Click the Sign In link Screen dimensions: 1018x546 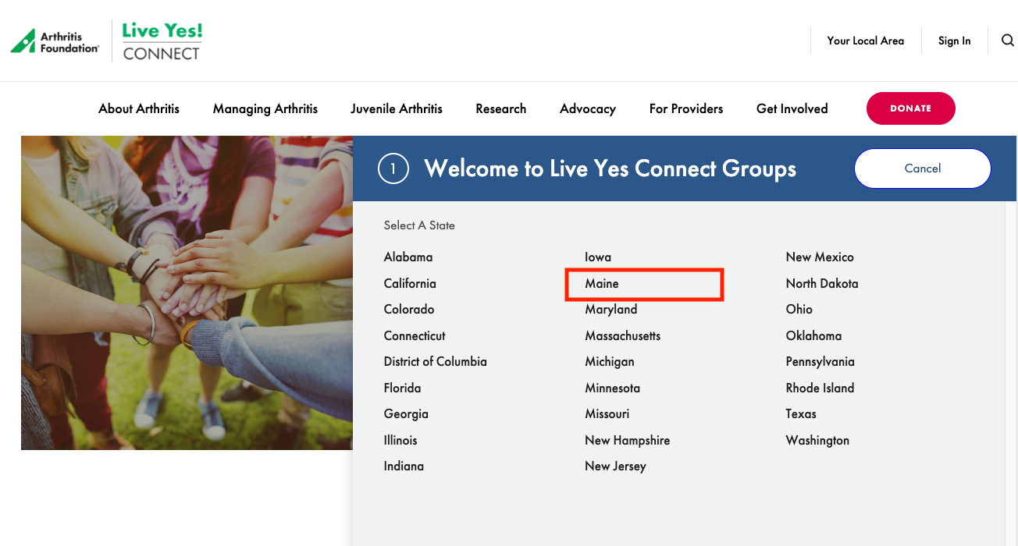954,41
